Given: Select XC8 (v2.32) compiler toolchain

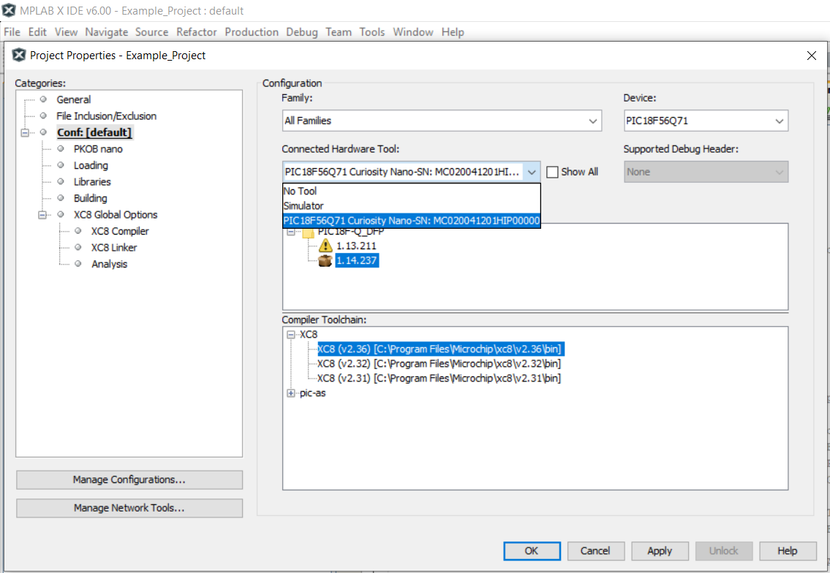Looking at the screenshot, I should (439, 363).
